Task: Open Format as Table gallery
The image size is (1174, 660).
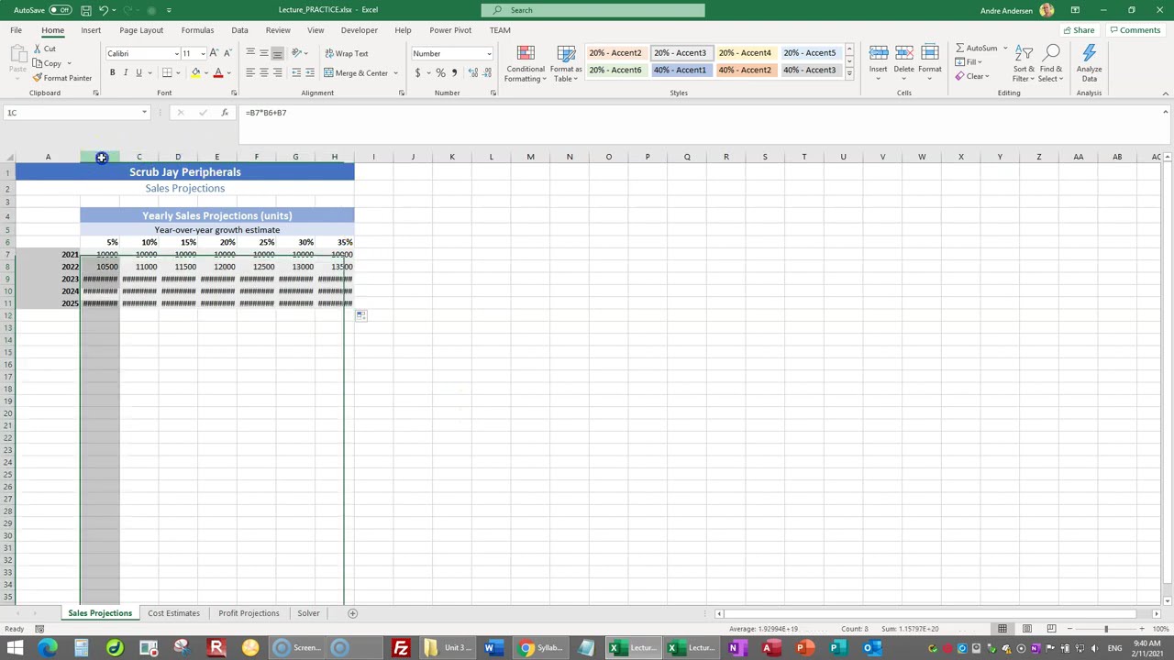Action: pyautogui.click(x=566, y=62)
